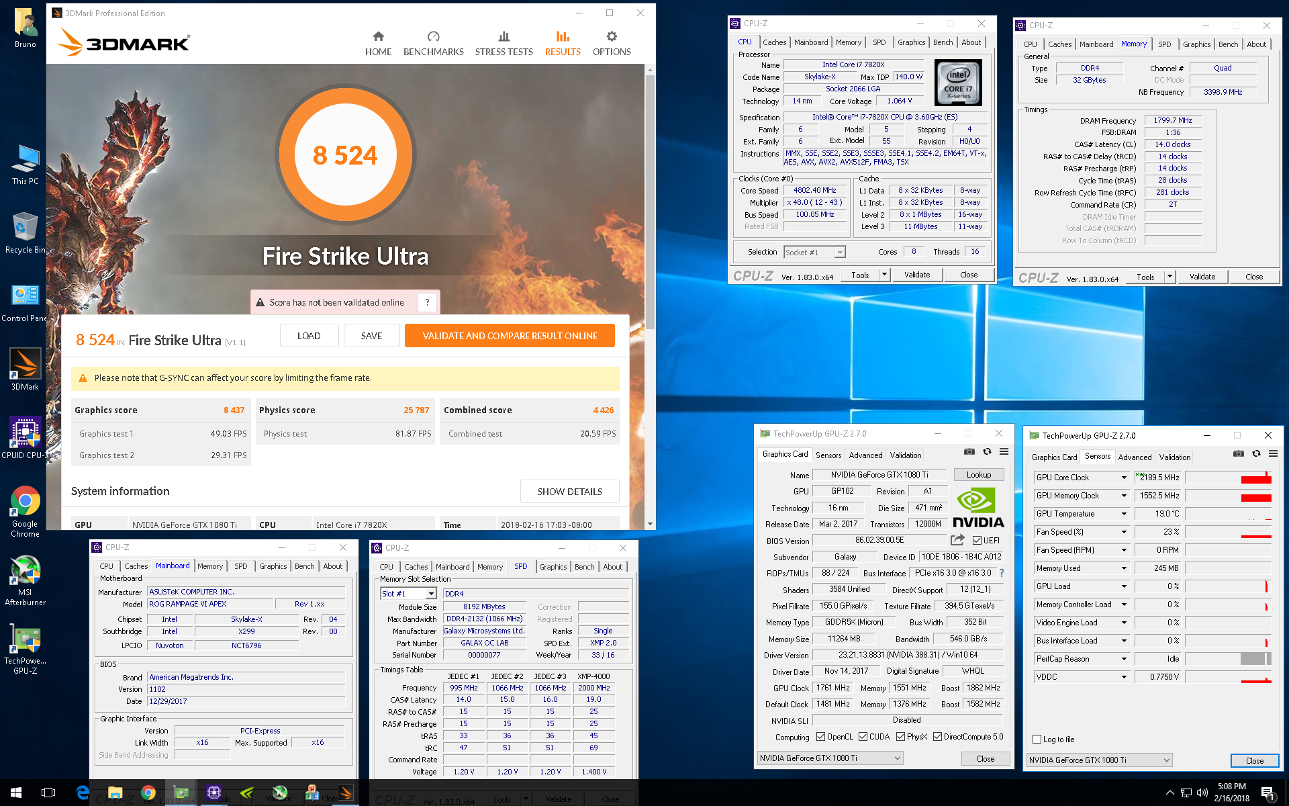Expand GPU Core Clock sensor dropdown

[x=1123, y=478]
